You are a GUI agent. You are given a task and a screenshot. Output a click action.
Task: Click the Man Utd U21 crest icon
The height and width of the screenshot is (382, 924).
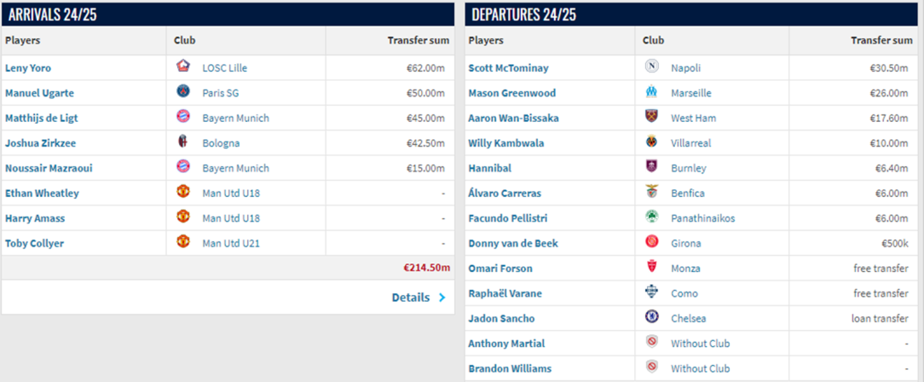coord(182,243)
